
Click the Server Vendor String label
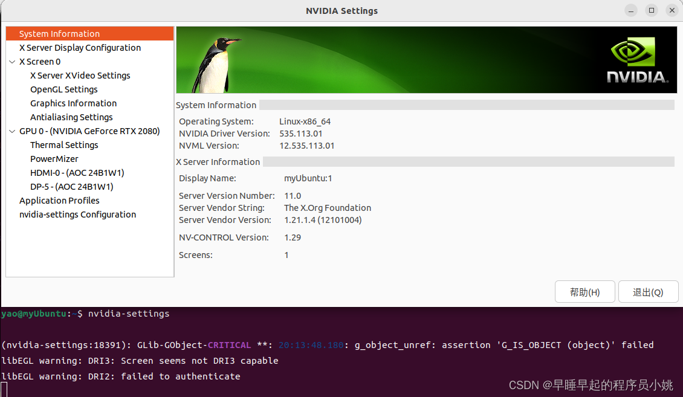[x=222, y=208]
